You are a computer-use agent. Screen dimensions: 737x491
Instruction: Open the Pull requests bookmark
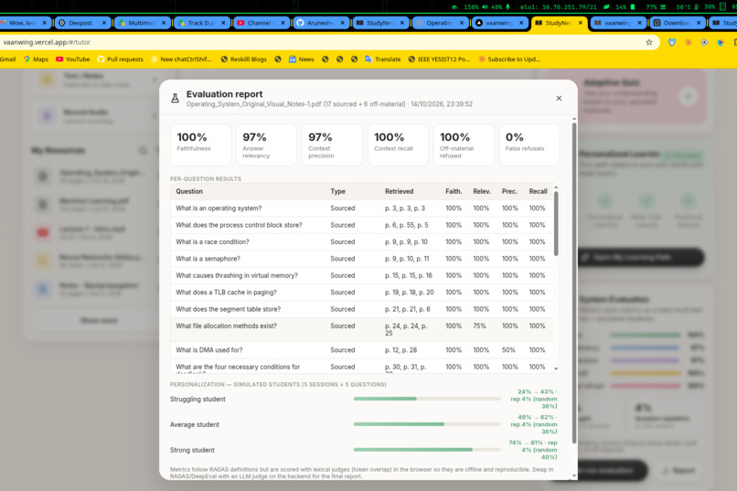pyautogui.click(x=121, y=59)
